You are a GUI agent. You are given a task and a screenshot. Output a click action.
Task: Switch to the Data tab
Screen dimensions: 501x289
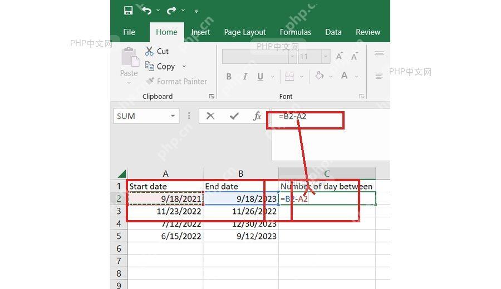pyautogui.click(x=333, y=32)
